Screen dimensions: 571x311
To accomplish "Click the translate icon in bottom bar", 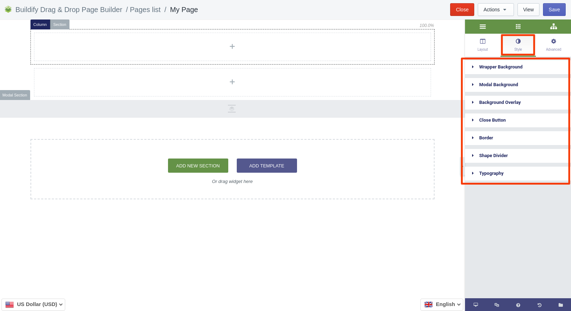I will tap(497, 305).
